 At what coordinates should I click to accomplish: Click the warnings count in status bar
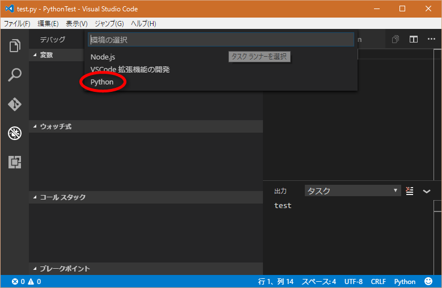(x=35, y=282)
